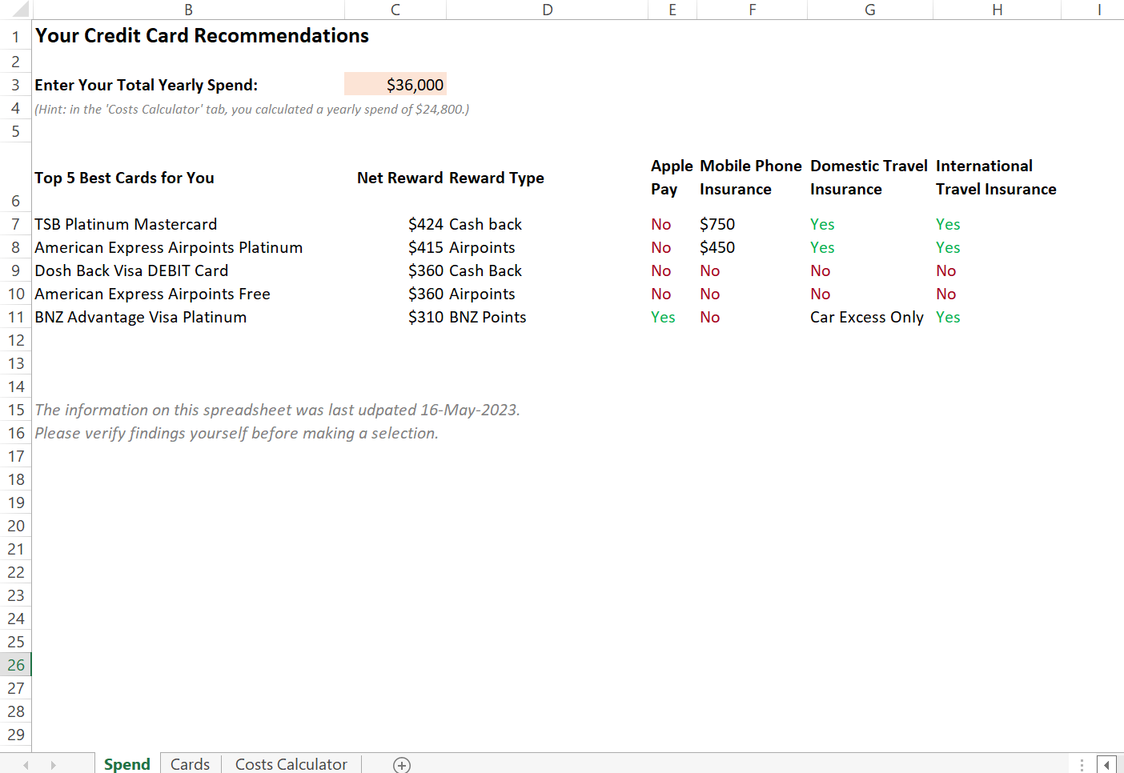Viewport: 1124px width, 773px height.
Task: Select column H header
Action: (x=998, y=10)
